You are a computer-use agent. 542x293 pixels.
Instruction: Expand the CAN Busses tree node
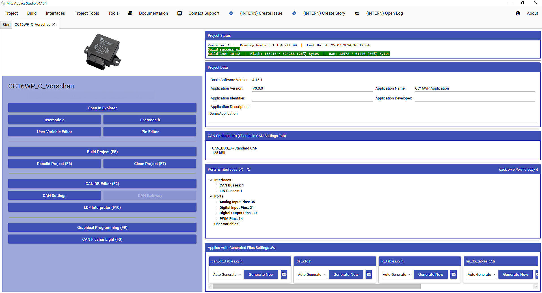(217, 185)
